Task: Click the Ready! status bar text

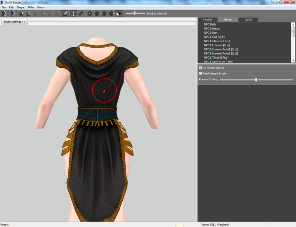Action: (4, 225)
